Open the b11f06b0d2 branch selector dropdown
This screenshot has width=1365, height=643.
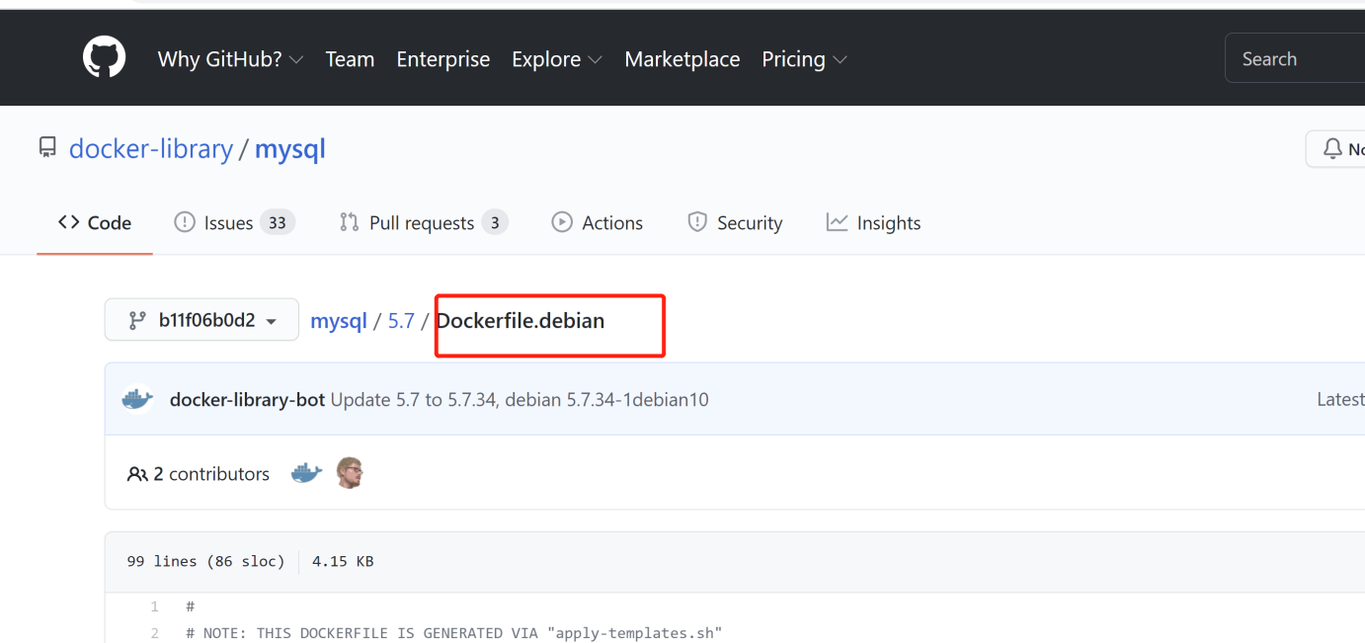(201, 320)
